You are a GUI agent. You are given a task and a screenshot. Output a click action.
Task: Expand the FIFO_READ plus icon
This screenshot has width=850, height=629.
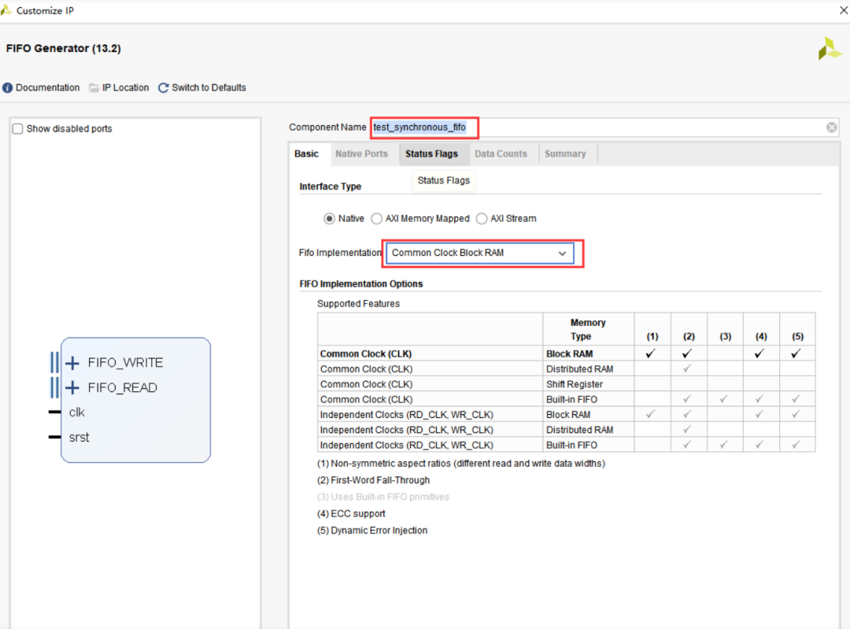click(72, 387)
